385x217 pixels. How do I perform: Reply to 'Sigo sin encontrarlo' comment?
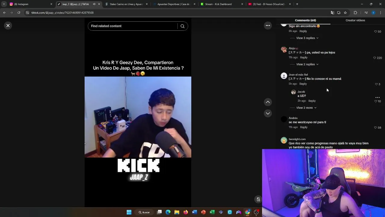click(303, 31)
